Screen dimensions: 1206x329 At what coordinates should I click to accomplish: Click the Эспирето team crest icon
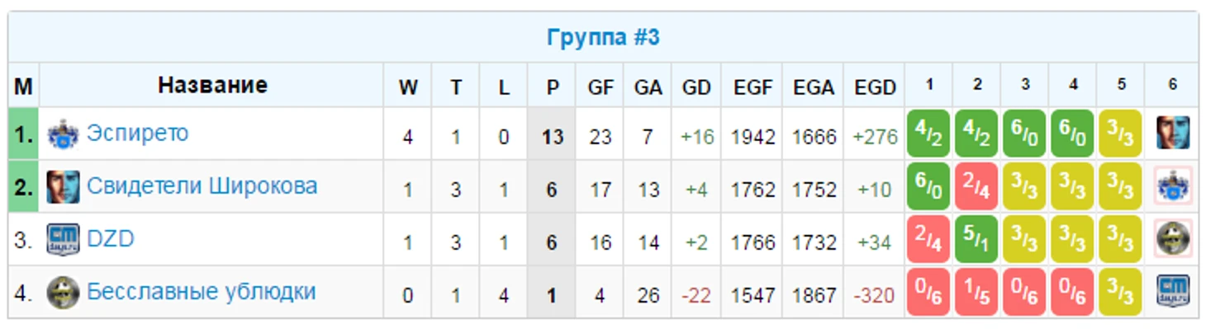click(x=63, y=134)
